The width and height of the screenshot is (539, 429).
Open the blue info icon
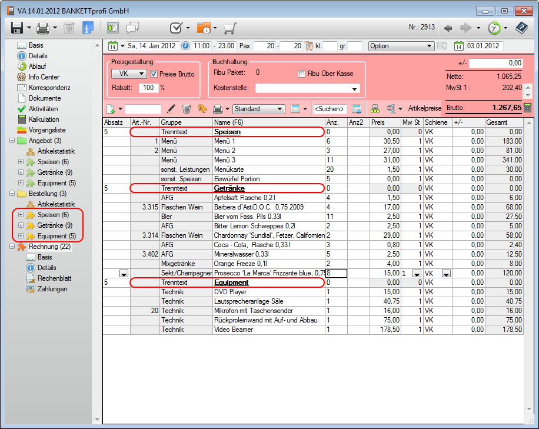88,28
